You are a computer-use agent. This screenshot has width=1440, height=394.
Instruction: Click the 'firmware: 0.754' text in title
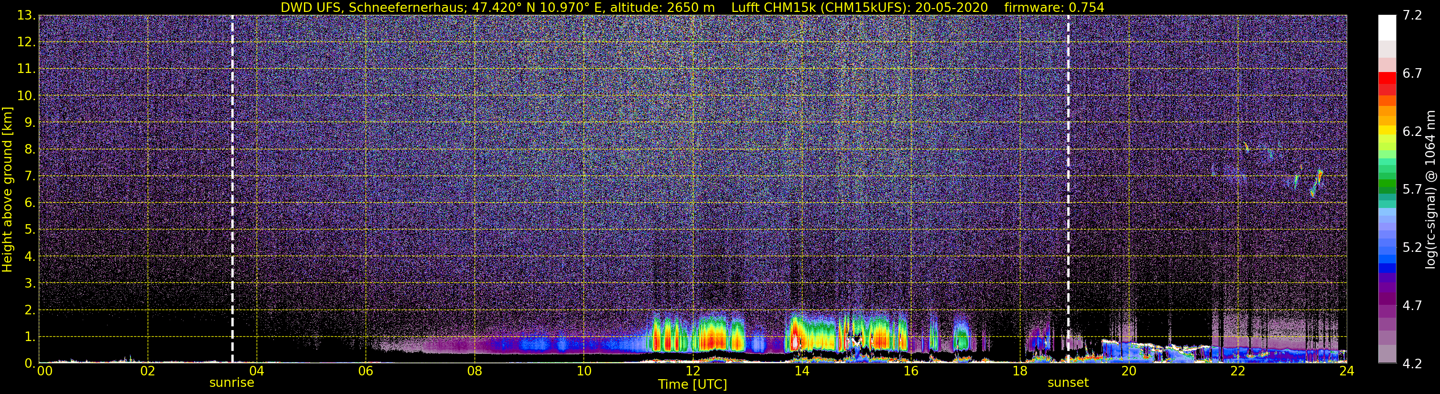click(1054, 7)
